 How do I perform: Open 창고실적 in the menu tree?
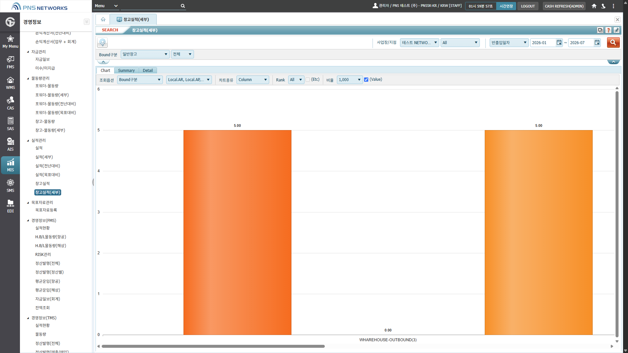(43, 184)
